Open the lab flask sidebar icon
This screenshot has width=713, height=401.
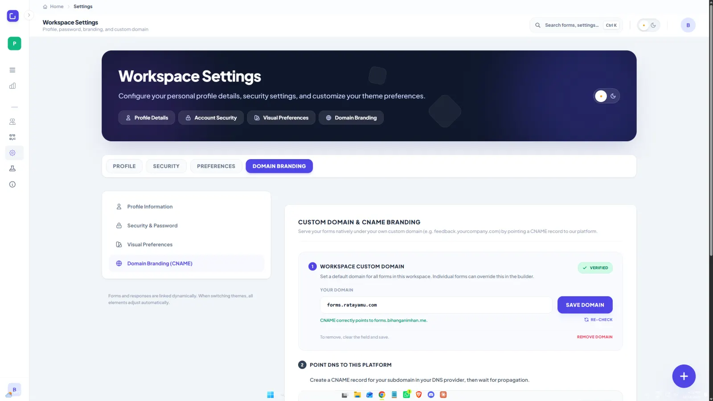(x=12, y=168)
